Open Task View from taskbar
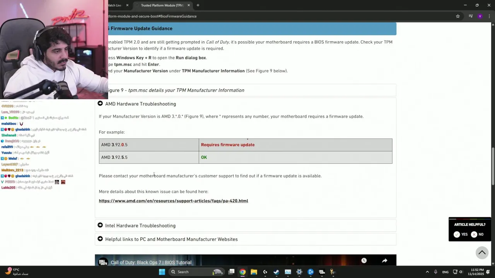The height and width of the screenshot is (278, 495). coord(231,272)
